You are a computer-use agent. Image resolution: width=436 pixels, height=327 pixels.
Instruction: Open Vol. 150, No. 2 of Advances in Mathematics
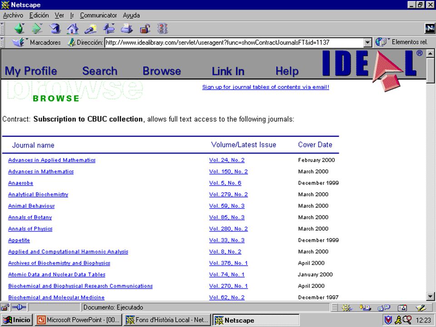pos(228,172)
